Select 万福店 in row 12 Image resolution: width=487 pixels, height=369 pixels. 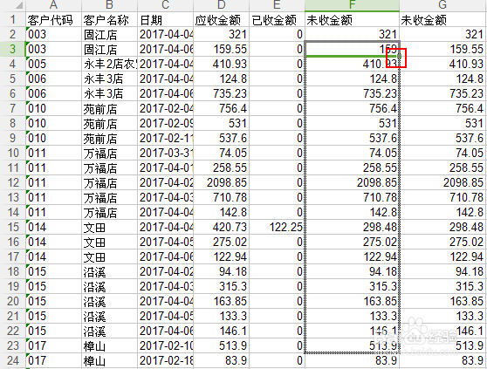109,182
